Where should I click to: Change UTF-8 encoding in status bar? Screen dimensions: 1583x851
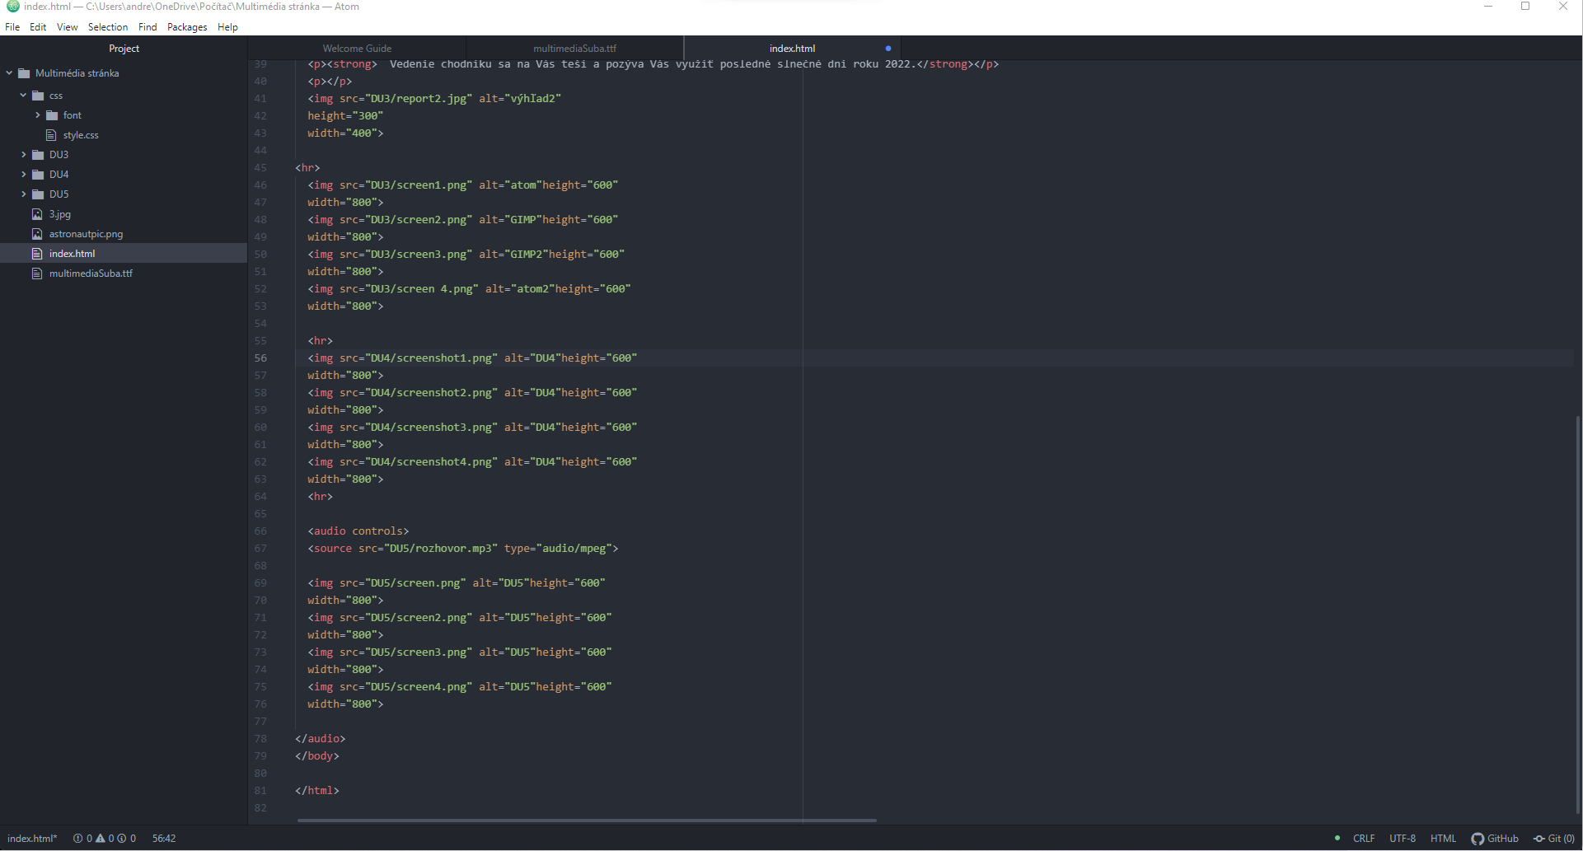tap(1403, 839)
